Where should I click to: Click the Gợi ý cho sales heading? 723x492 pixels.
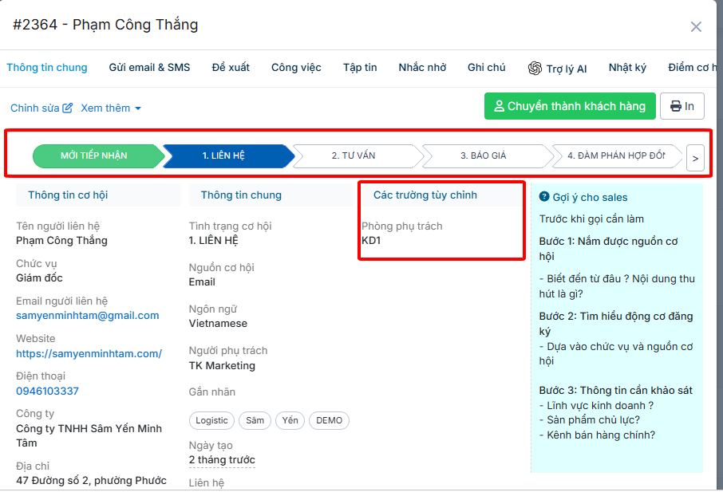(590, 197)
